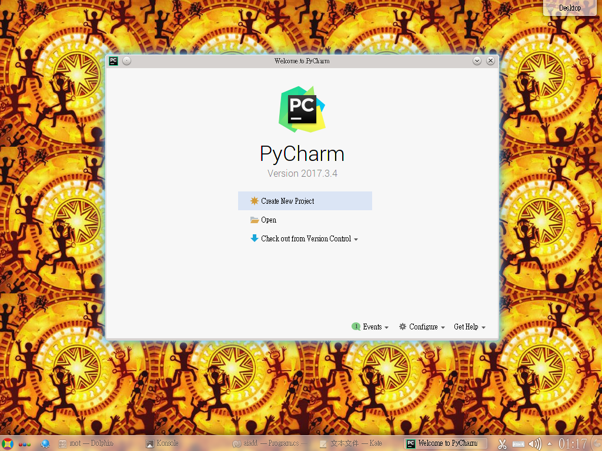602x451 pixels.
Task: Click the orange star Create New Project icon
Action: click(254, 201)
